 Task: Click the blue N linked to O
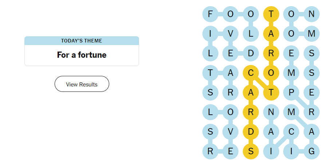[311, 15]
